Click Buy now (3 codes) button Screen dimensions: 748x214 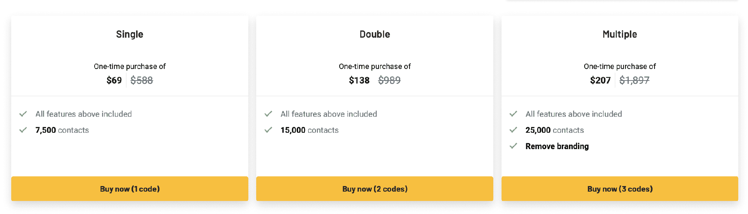click(x=620, y=189)
